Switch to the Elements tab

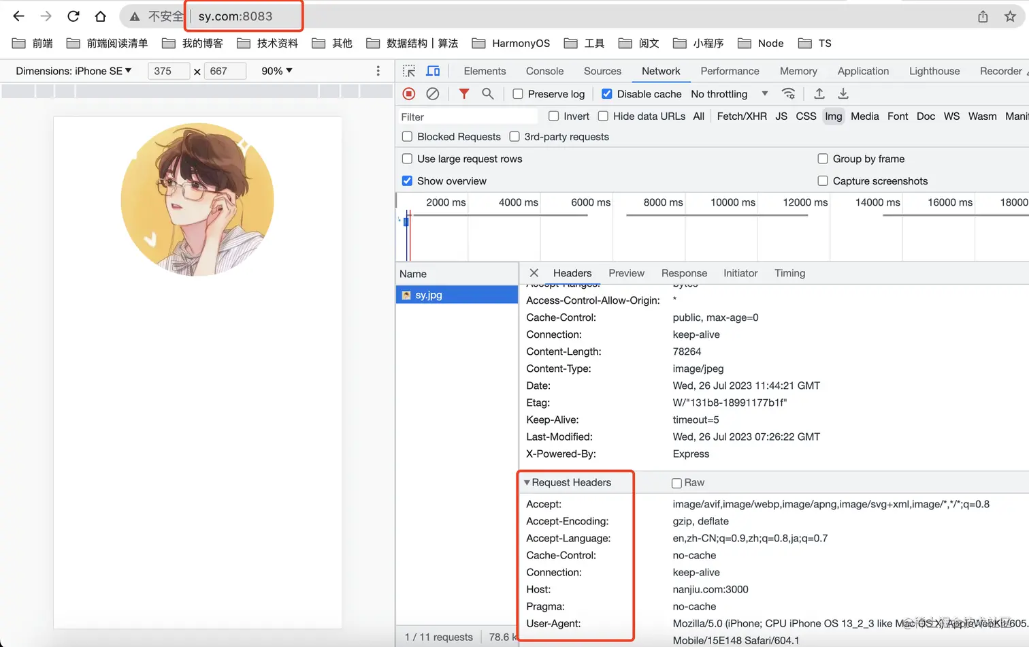(485, 71)
